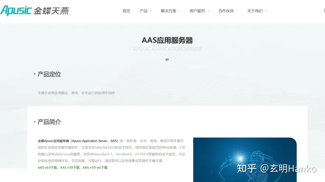The width and height of the screenshot is (325, 182).
Task: Expand the chevron next to 客户服务
Action: 208,11
